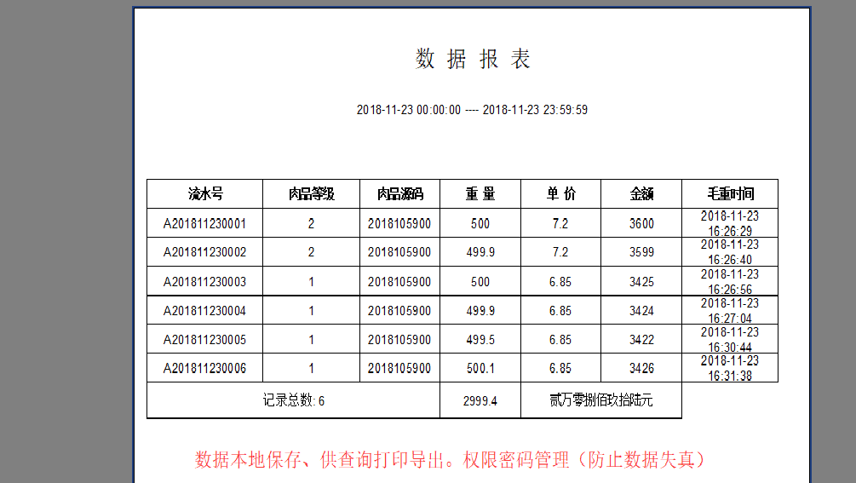Click the red 数据本地保存 caption text

coord(451,460)
